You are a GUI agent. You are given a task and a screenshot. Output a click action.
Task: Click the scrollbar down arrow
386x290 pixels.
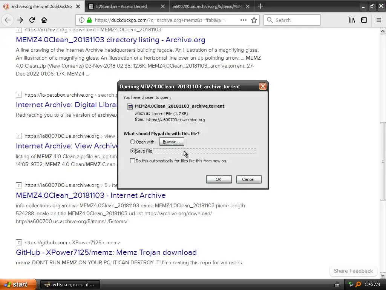[x=383, y=275]
